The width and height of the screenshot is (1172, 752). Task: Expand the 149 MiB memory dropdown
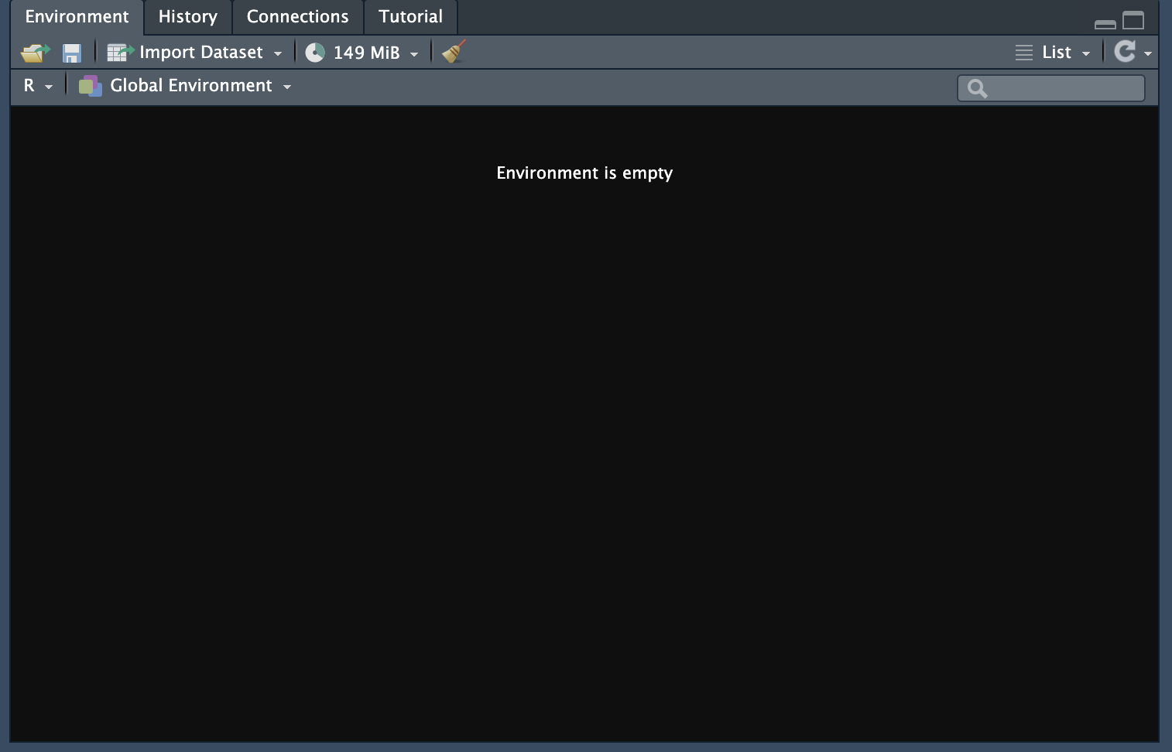tap(415, 53)
